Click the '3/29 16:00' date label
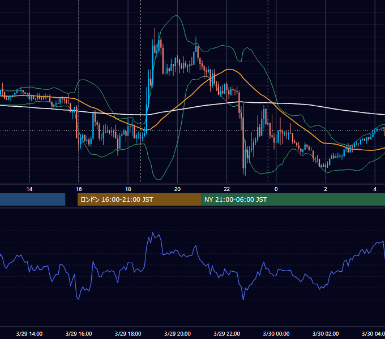Image resolution: width=385 pixels, height=339 pixels. pos(79,333)
